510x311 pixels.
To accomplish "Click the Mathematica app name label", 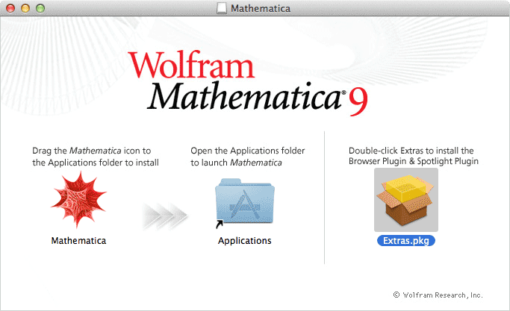I will coord(78,240).
